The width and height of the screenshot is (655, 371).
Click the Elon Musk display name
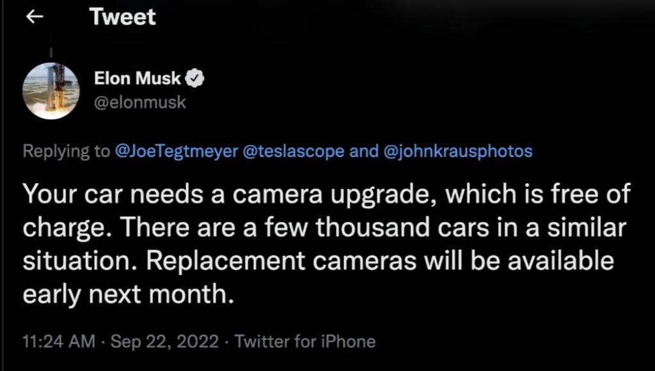[137, 79]
